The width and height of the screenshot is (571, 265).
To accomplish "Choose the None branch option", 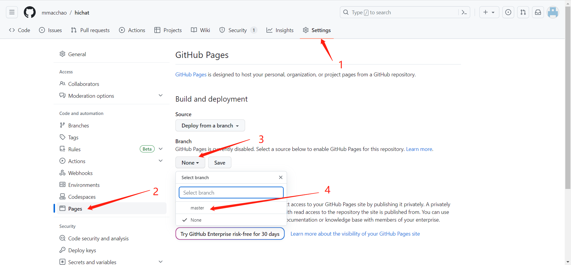I will (x=231, y=220).
